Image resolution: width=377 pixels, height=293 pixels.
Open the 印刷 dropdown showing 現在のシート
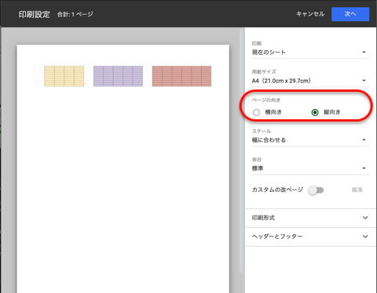pyautogui.click(x=310, y=52)
